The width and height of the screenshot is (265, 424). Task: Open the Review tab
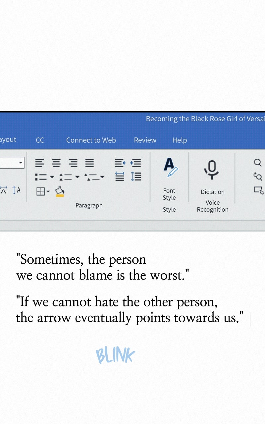145,140
